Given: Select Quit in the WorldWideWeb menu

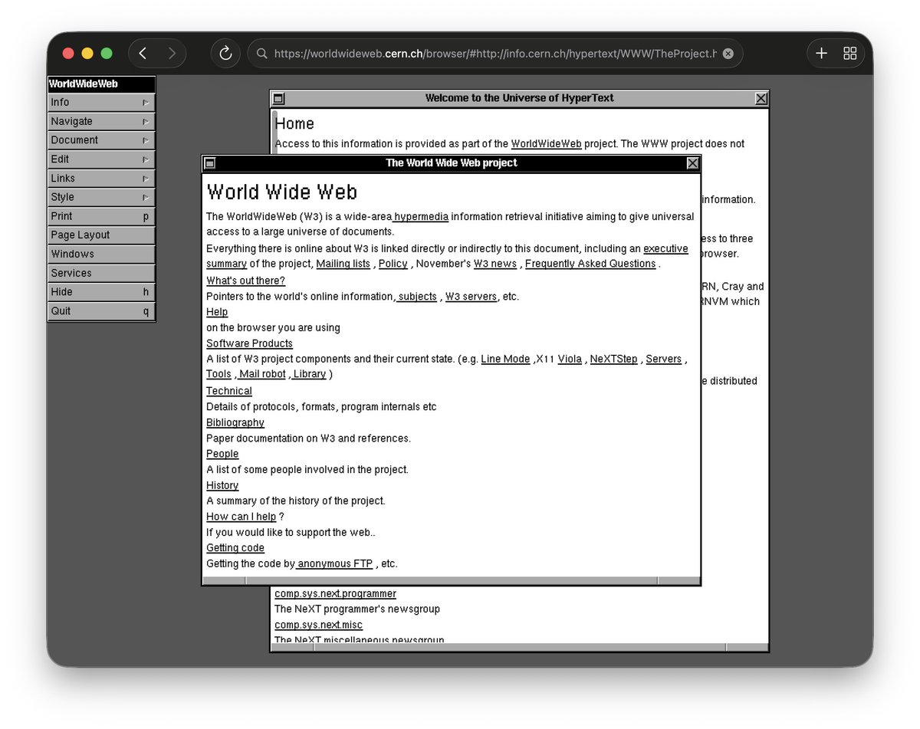Looking at the screenshot, I should point(101,311).
